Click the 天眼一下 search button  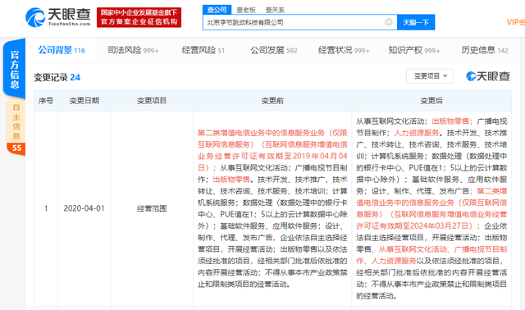(x=416, y=22)
